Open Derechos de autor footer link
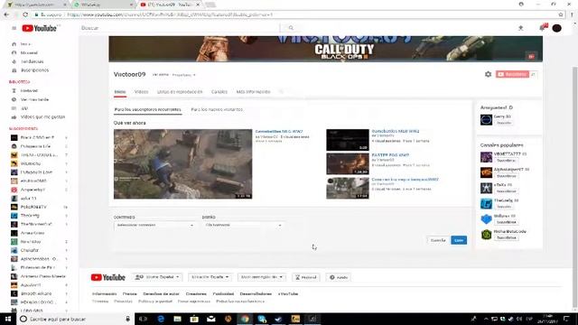 point(161,294)
